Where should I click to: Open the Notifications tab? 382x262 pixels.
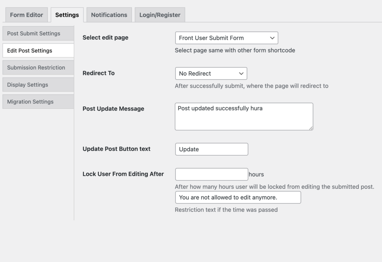coord(109,15)
